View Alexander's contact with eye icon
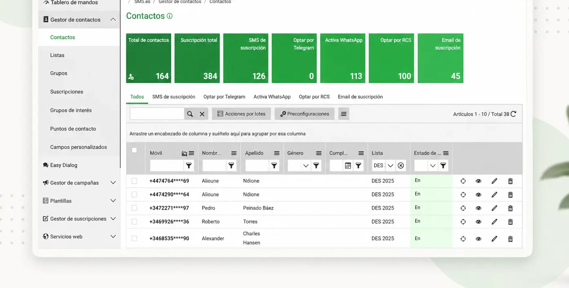Viewport: 569px width, 288px height. pyautogui.click(x=478, y=239)
